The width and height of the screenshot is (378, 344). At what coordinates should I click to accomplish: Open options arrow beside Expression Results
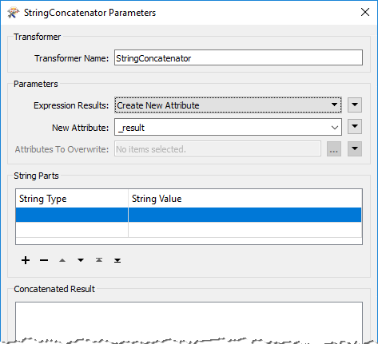click(x=355, y=105)
